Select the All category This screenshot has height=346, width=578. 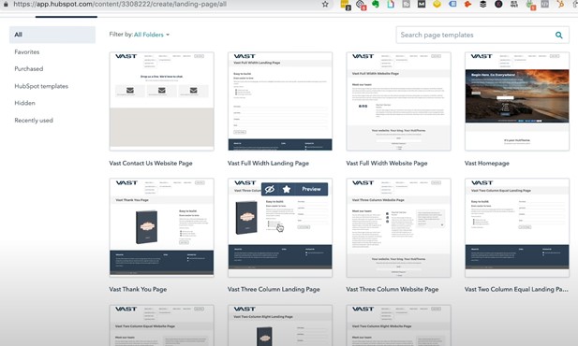pyautogui.click(x=52, y=35)
